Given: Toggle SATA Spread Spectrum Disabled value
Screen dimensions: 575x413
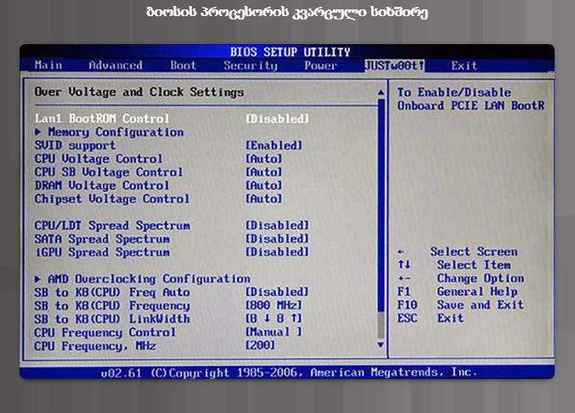Looking at the screenshot, I should [277, 239].
